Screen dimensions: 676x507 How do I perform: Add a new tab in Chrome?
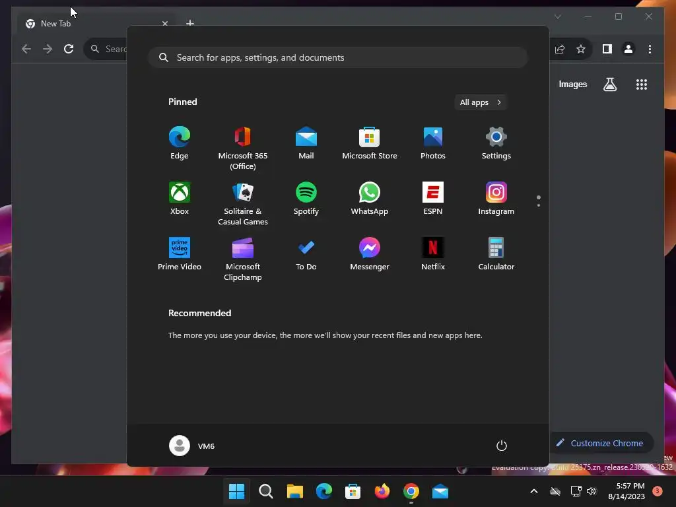click(x=190, y=23)
